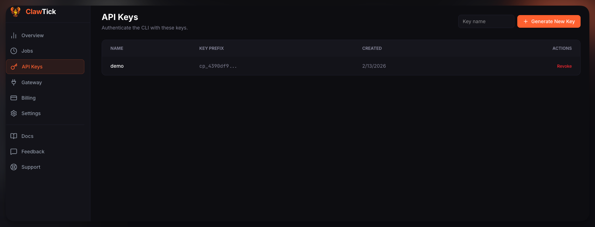Click the API Keys key icon
The width and height of the screenshot is (595, 227).
[x=14, y=67]
